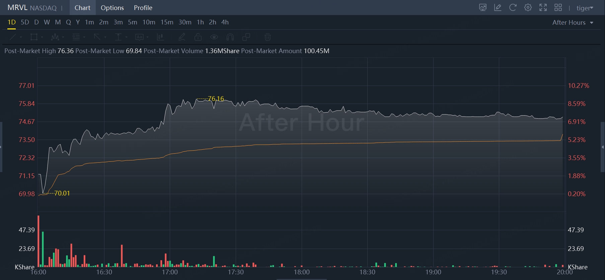This screenshot has height=280, width=605.
Task: Select the candlestick indicator tool icon
Action: pyautogui.click(x=160, y=37)
